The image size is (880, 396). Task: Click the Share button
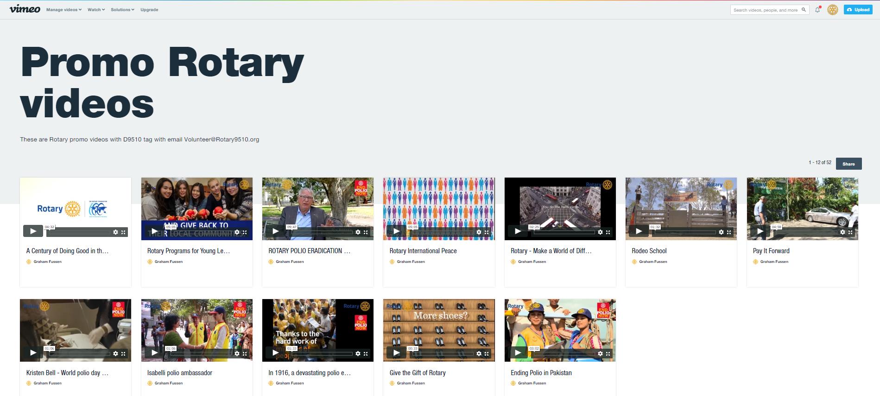pyautogui.click(x=848, y=164)
